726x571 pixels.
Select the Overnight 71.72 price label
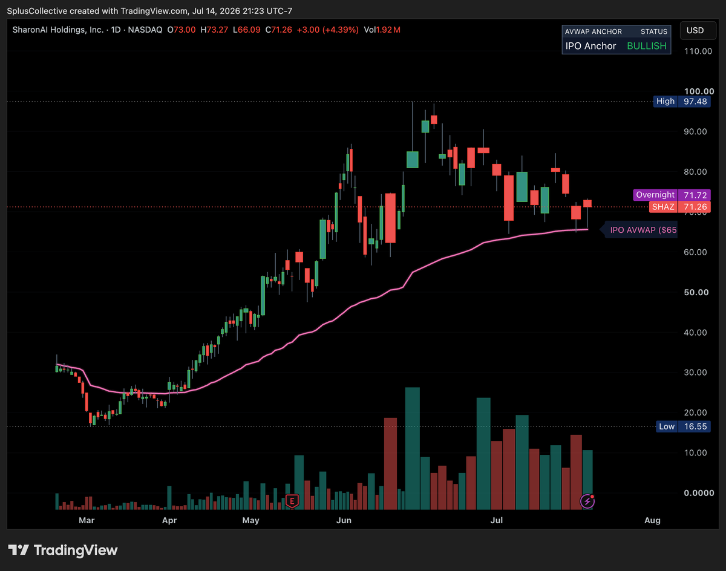coord(672,195)
